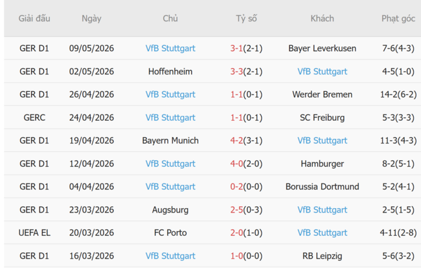421x274 pixels.
Task: Open Hamburger away team entry
Action: coord(322,163)
